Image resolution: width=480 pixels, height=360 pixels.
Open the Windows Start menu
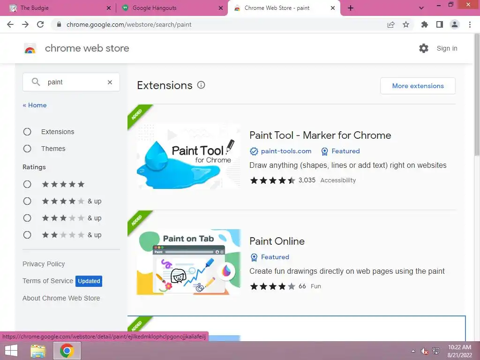point(11,351)
